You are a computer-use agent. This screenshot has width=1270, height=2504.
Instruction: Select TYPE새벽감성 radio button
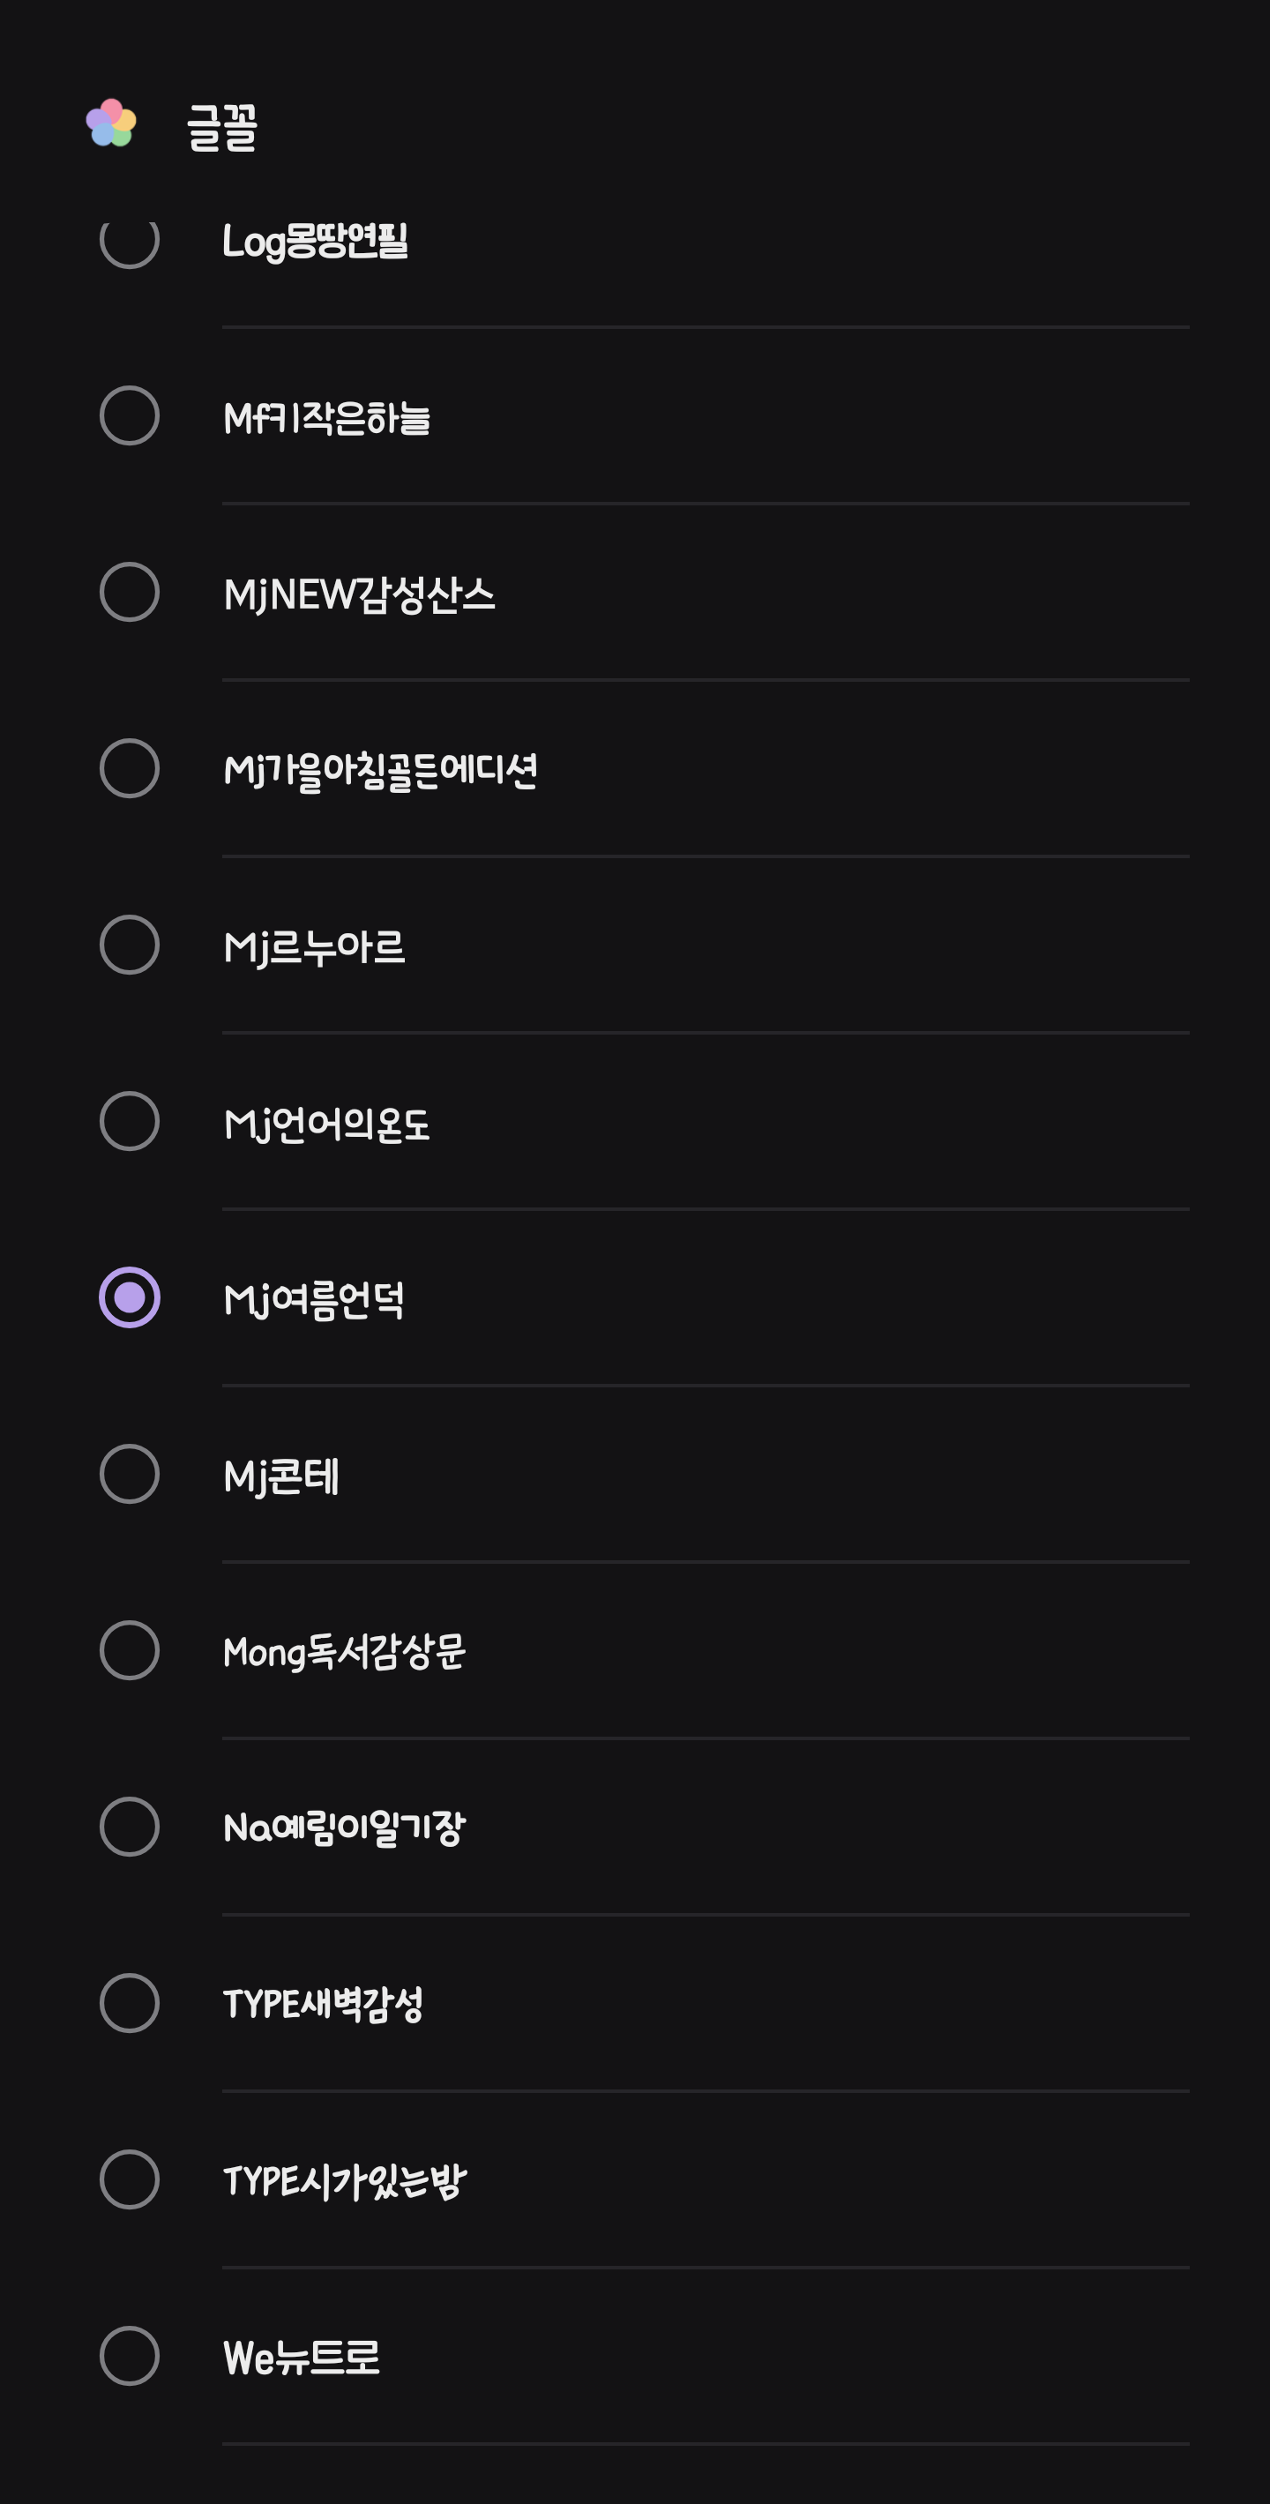point(130,2003)
